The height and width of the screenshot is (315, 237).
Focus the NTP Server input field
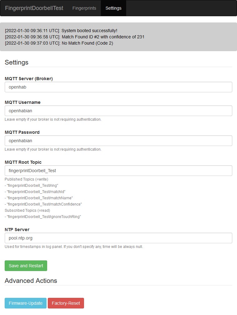118,238
